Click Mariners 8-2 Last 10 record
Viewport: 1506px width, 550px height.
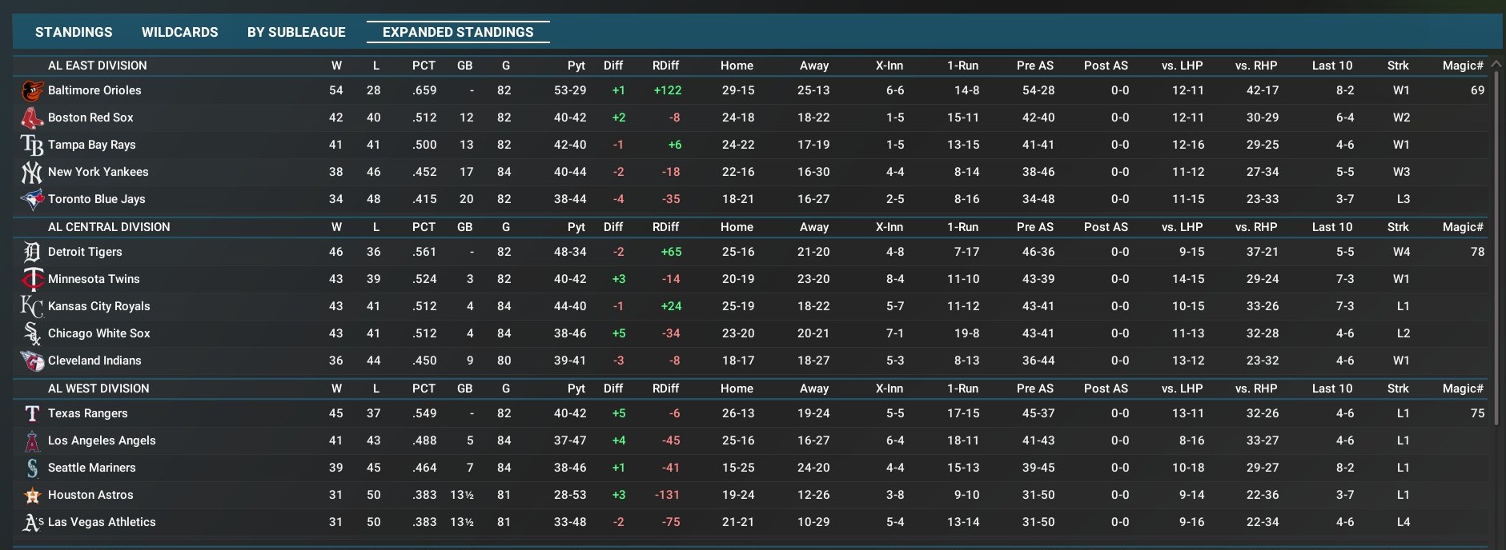coord(1345,468)
